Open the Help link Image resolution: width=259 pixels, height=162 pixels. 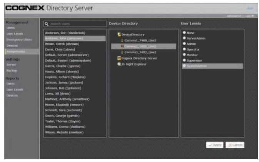[250, 8]
